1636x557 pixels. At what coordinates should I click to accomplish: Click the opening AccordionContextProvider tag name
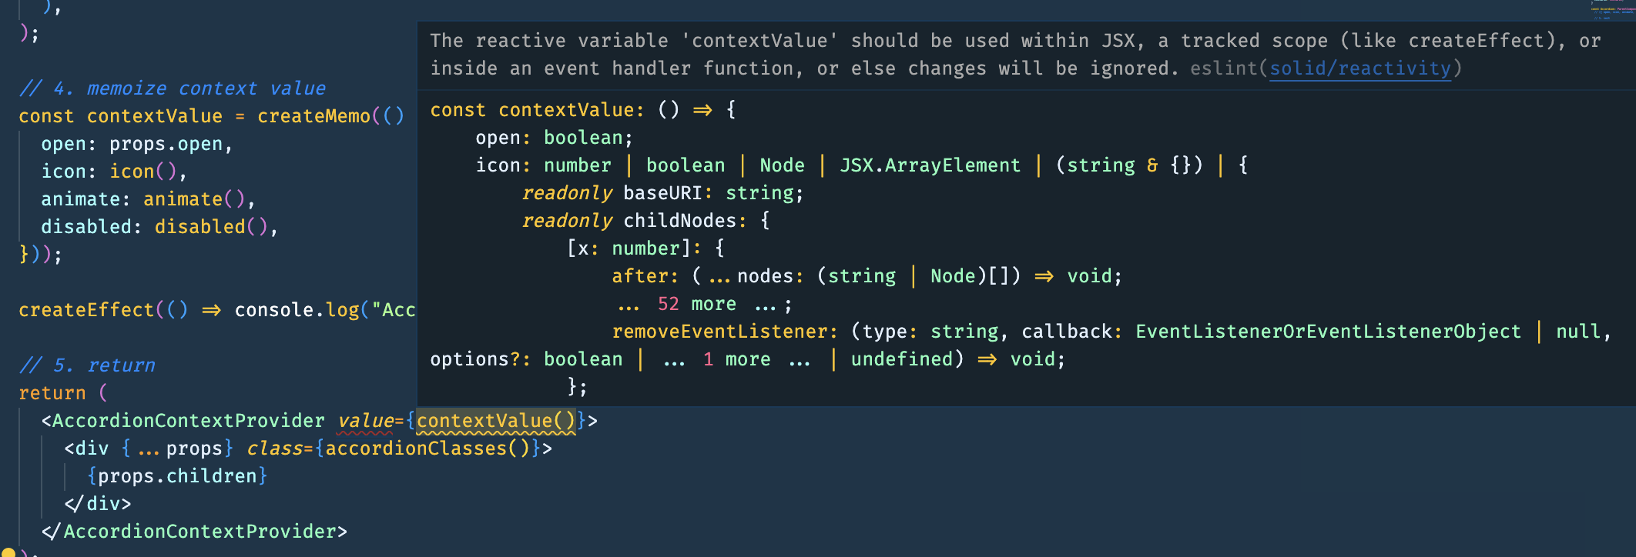pos(188,421)
